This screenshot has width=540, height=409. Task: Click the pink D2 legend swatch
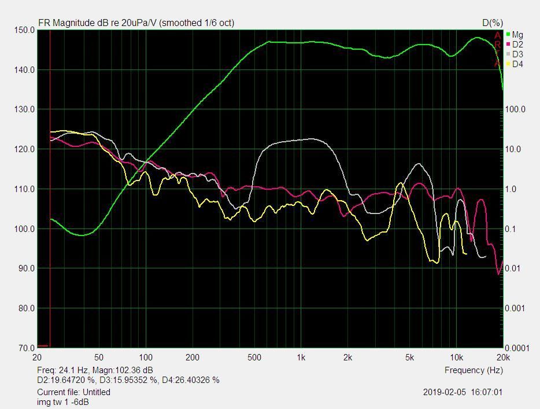508,44
